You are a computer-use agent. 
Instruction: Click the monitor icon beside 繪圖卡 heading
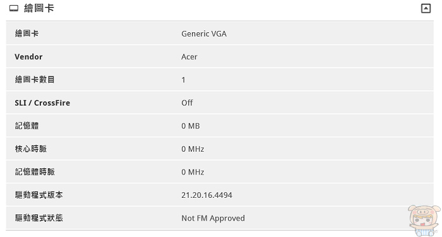point(14,8)
